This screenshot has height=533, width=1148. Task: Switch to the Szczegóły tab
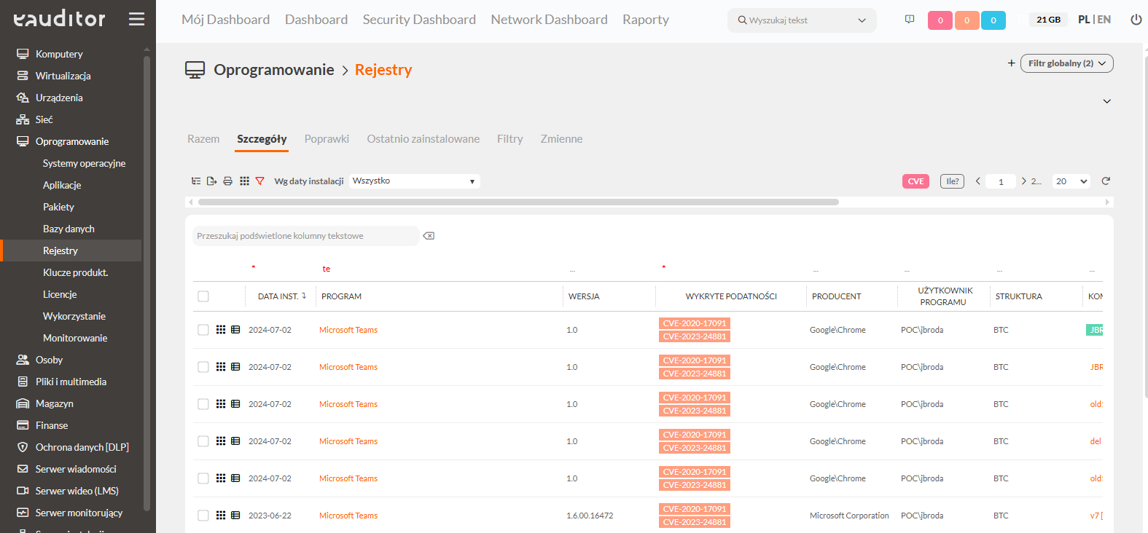(262, 139)
